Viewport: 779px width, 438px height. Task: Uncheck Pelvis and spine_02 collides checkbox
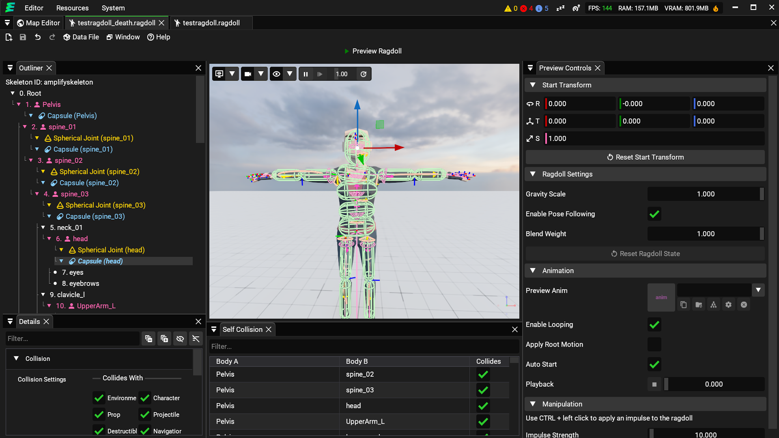pos(483,374)
